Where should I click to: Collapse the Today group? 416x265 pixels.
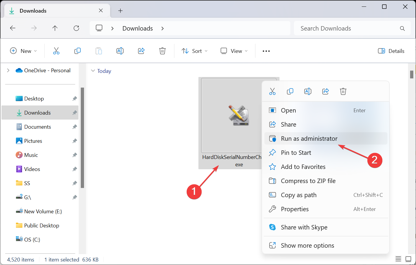[x=93, y=71]
